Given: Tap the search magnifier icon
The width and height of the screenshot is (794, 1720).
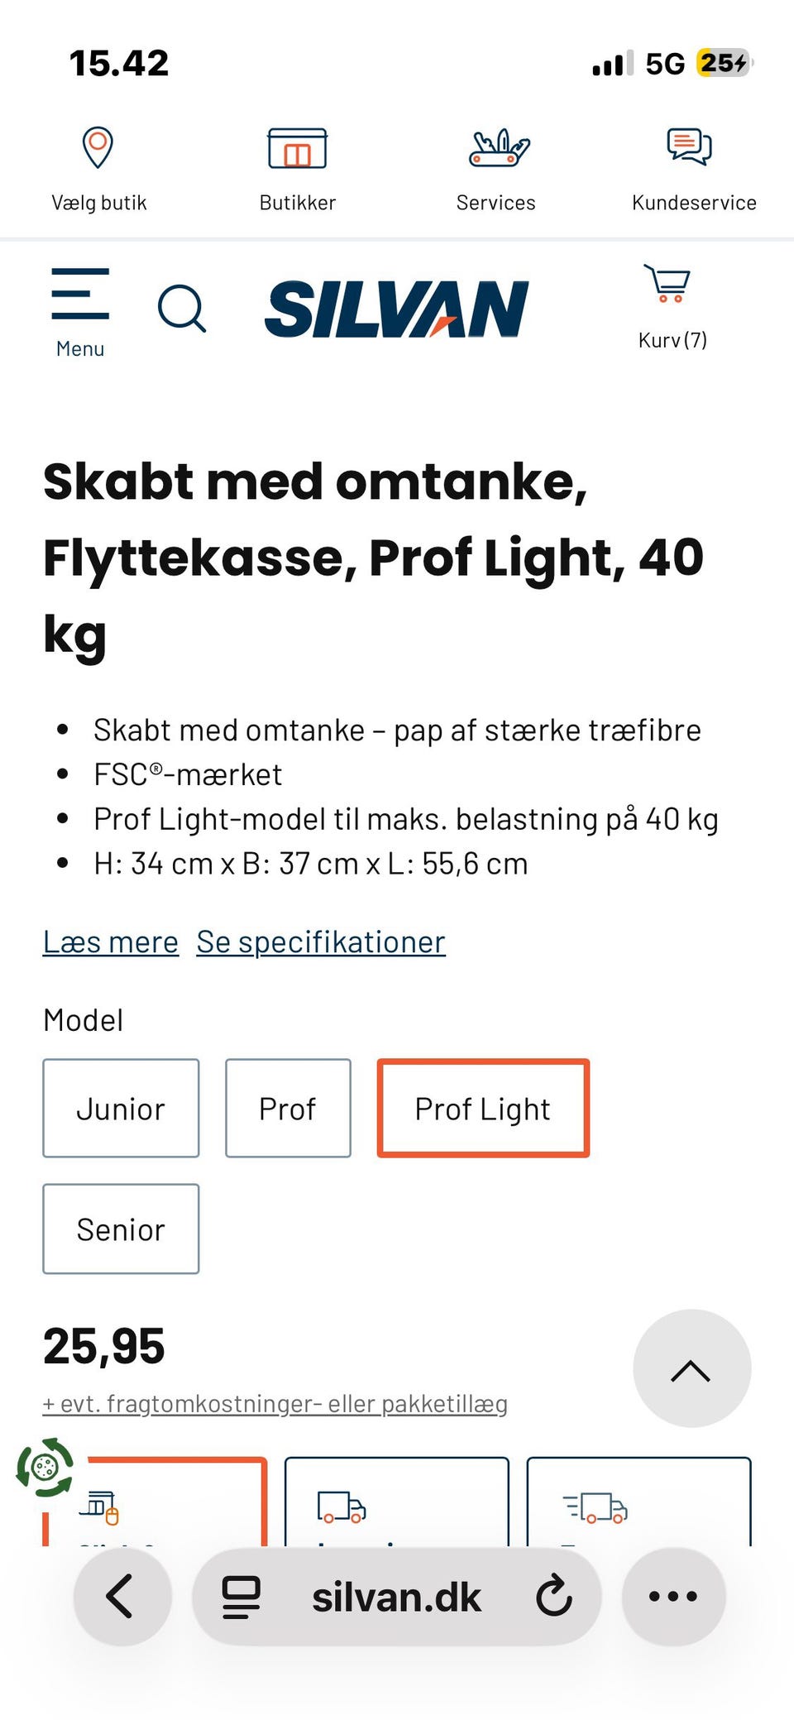Looking at the screenshot, I should tap(181, 309).
